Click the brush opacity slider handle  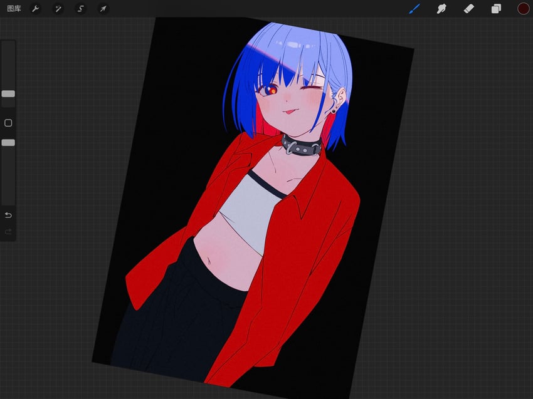(x=8, y=143)
